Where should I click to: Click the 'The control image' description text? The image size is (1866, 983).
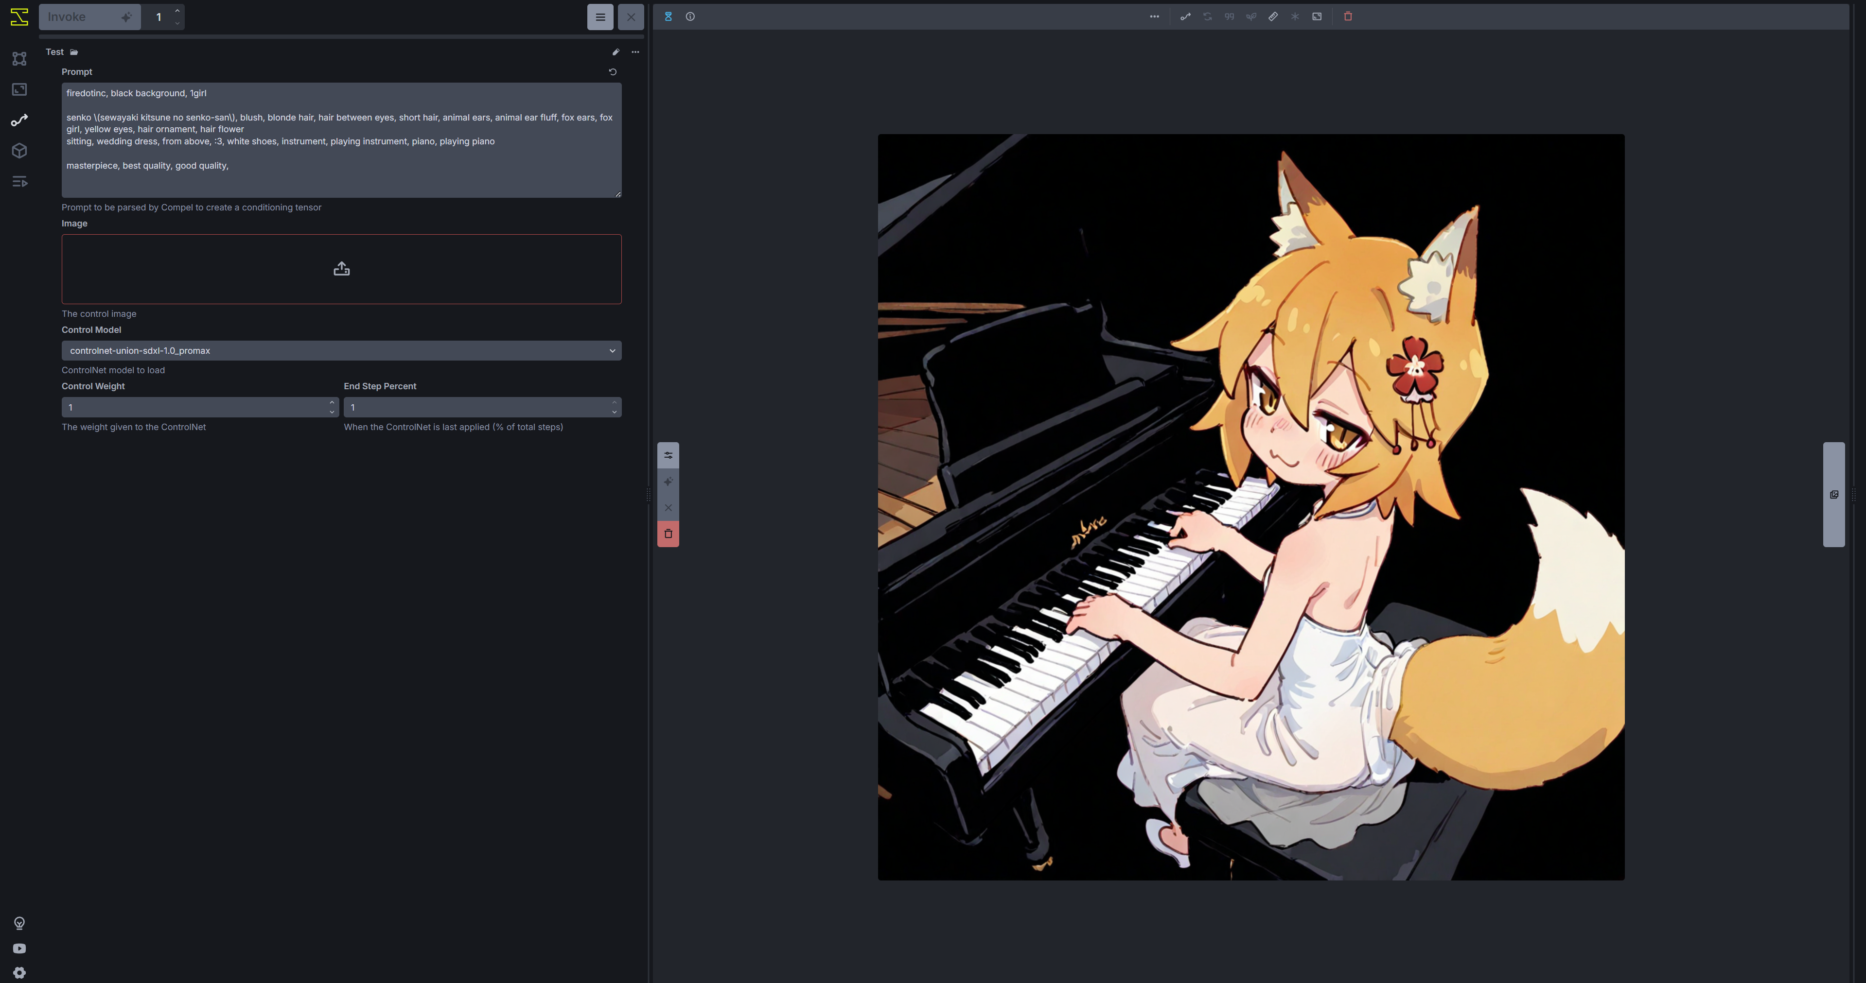99,314
